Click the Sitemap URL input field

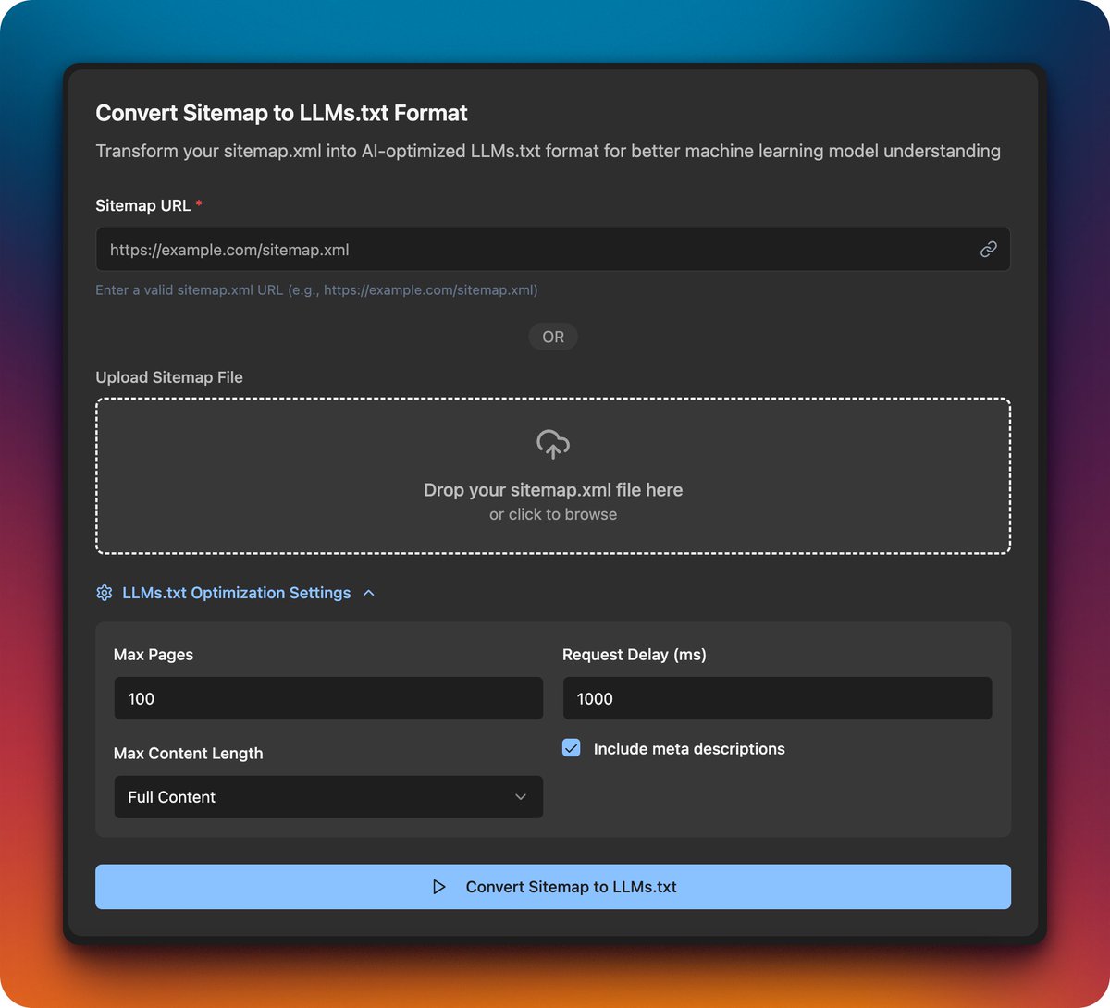point(553,250)
